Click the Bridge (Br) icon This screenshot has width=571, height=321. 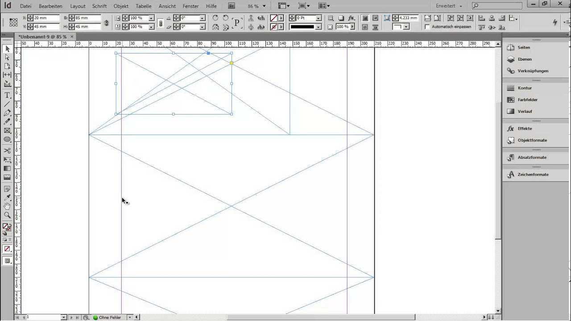coord(232,6)
